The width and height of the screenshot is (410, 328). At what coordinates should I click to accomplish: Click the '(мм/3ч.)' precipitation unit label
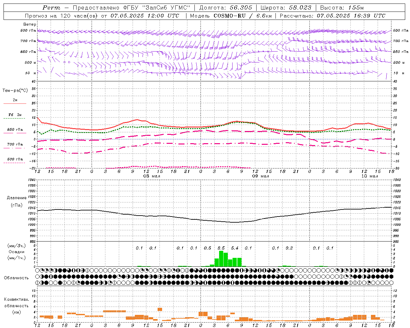pos(17,246)
